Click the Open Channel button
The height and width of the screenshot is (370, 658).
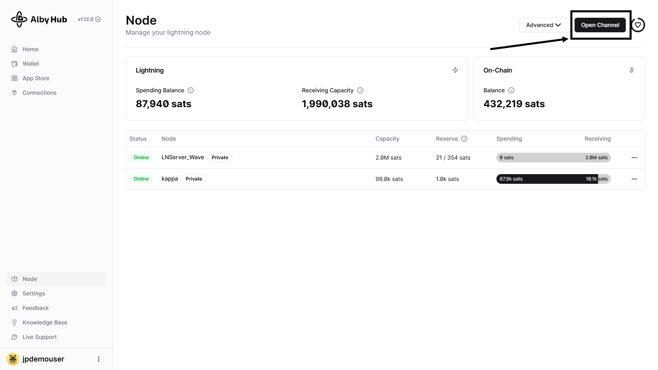[600, 25]
